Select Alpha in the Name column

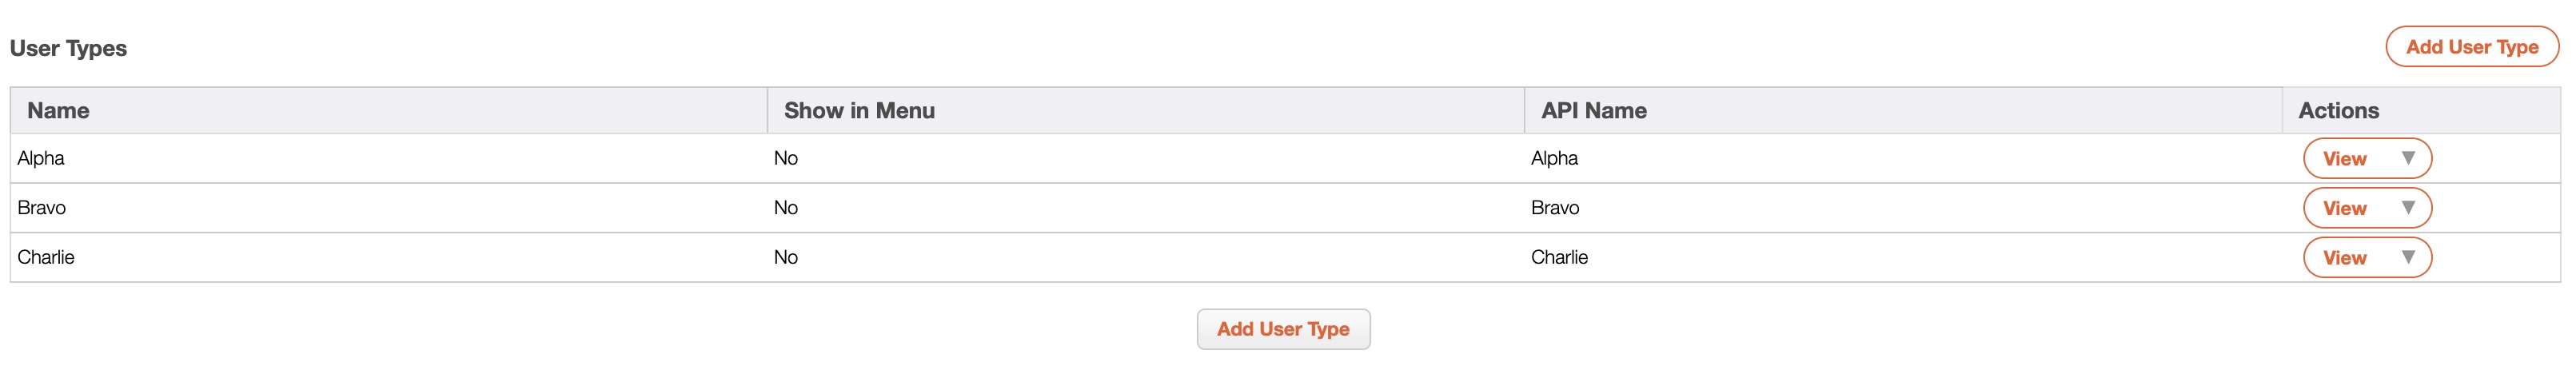coord(41,158)
